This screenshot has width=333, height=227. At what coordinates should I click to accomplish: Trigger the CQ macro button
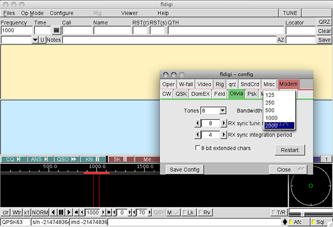click(x=13, y=159)
